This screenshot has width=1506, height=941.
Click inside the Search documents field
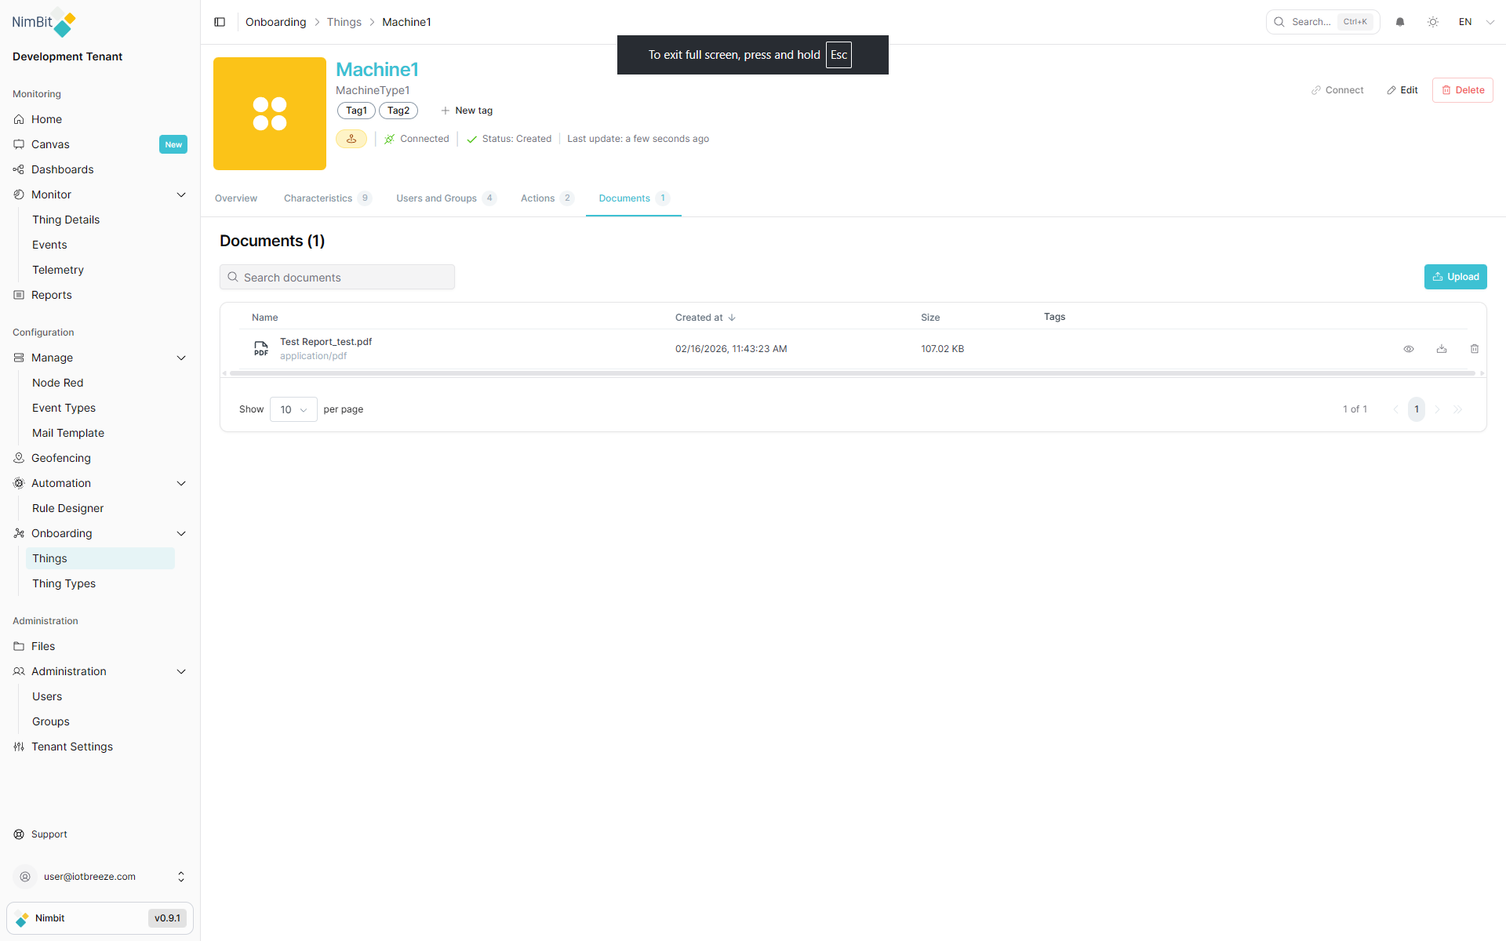(x=337, y=277)
